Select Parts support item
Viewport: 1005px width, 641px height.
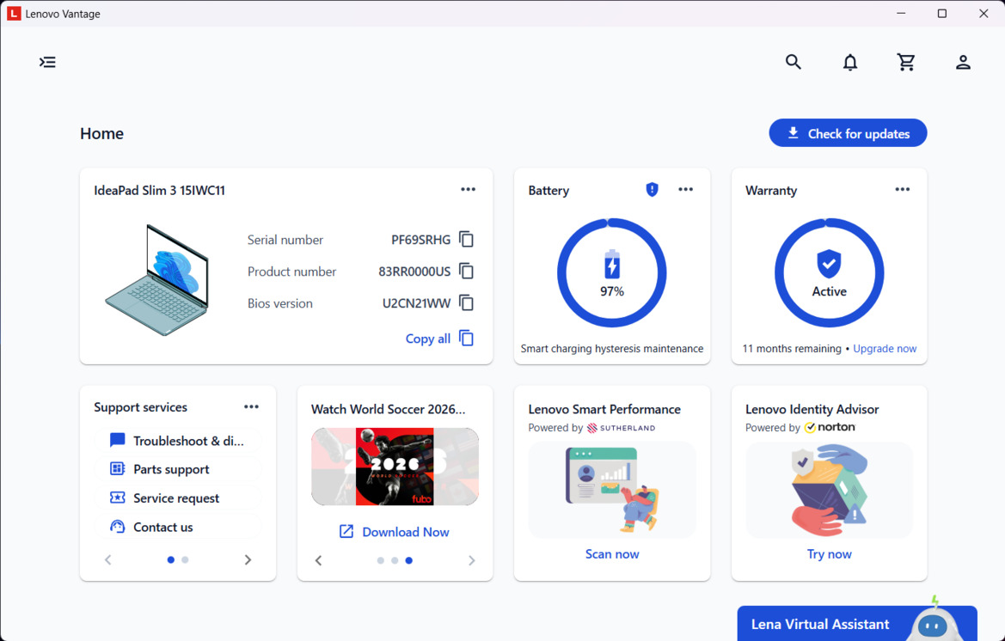178,469
